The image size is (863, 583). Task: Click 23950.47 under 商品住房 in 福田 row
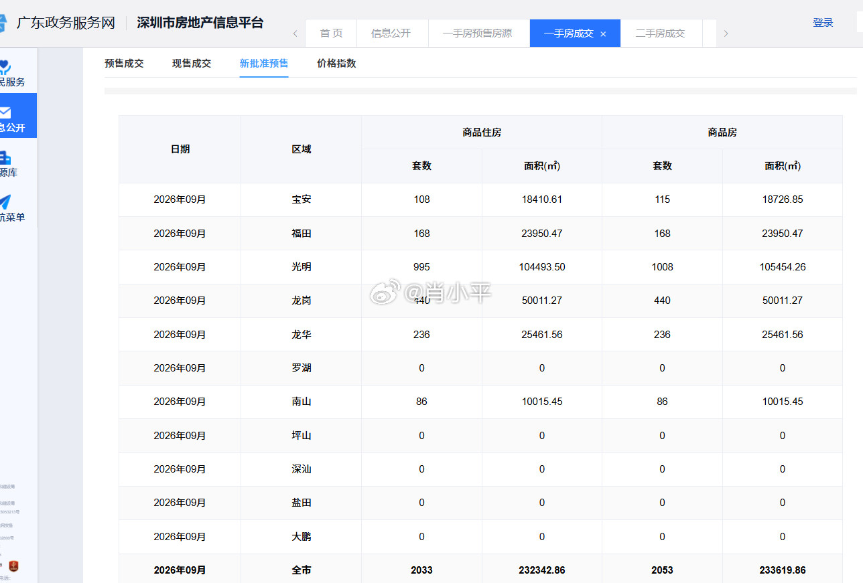click(x=542, y=234)
